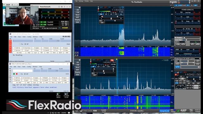
Task: Click slice A indicator on 7.140 slice flag
Action: [123, 8]
